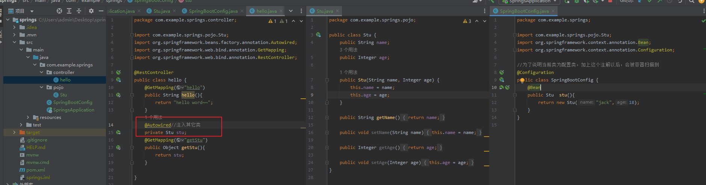Image resolution: width=706 pixels, height=185 pixels.
Task: Click gutter icon on line 17 of hello.java
Action: [118, 147]
